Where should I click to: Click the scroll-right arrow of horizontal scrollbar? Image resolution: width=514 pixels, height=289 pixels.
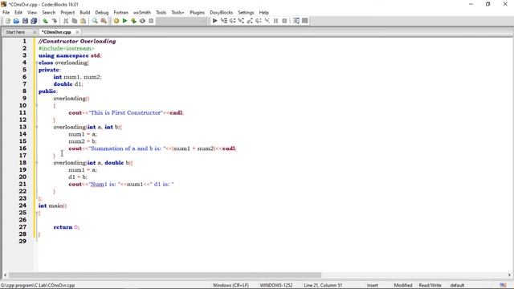tap(509, 275)
